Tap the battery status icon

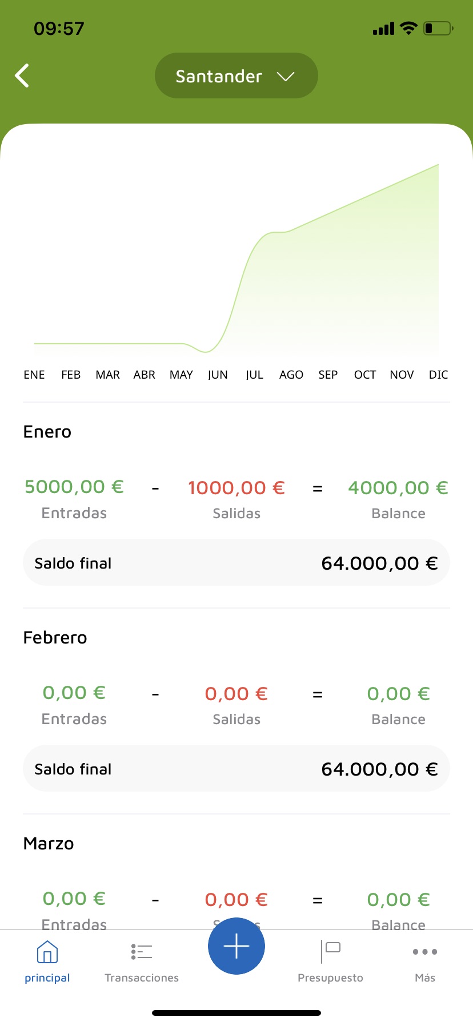438,28
